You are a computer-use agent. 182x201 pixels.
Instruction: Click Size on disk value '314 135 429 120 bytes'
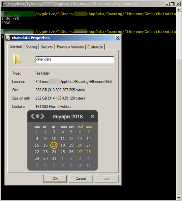(66, 98)
